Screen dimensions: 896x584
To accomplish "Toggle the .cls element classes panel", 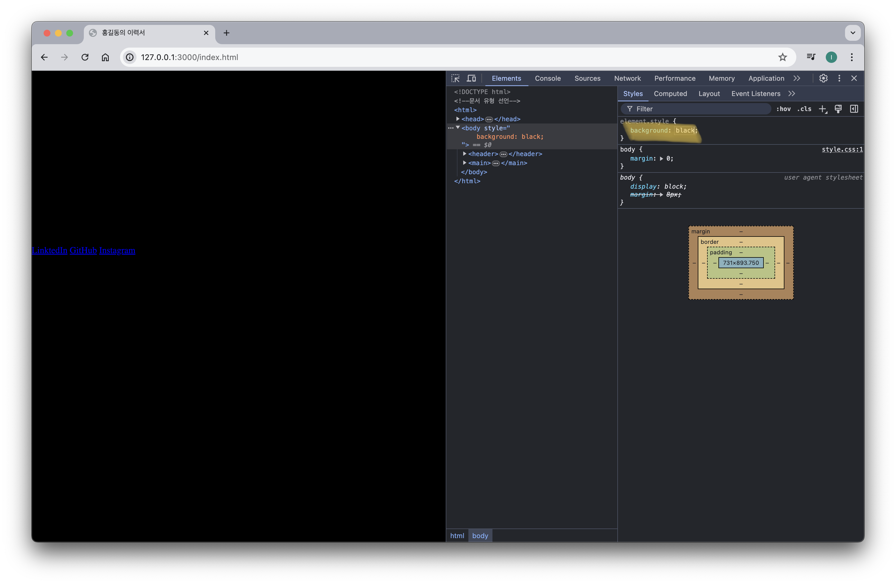I will (x=804, y=109).
